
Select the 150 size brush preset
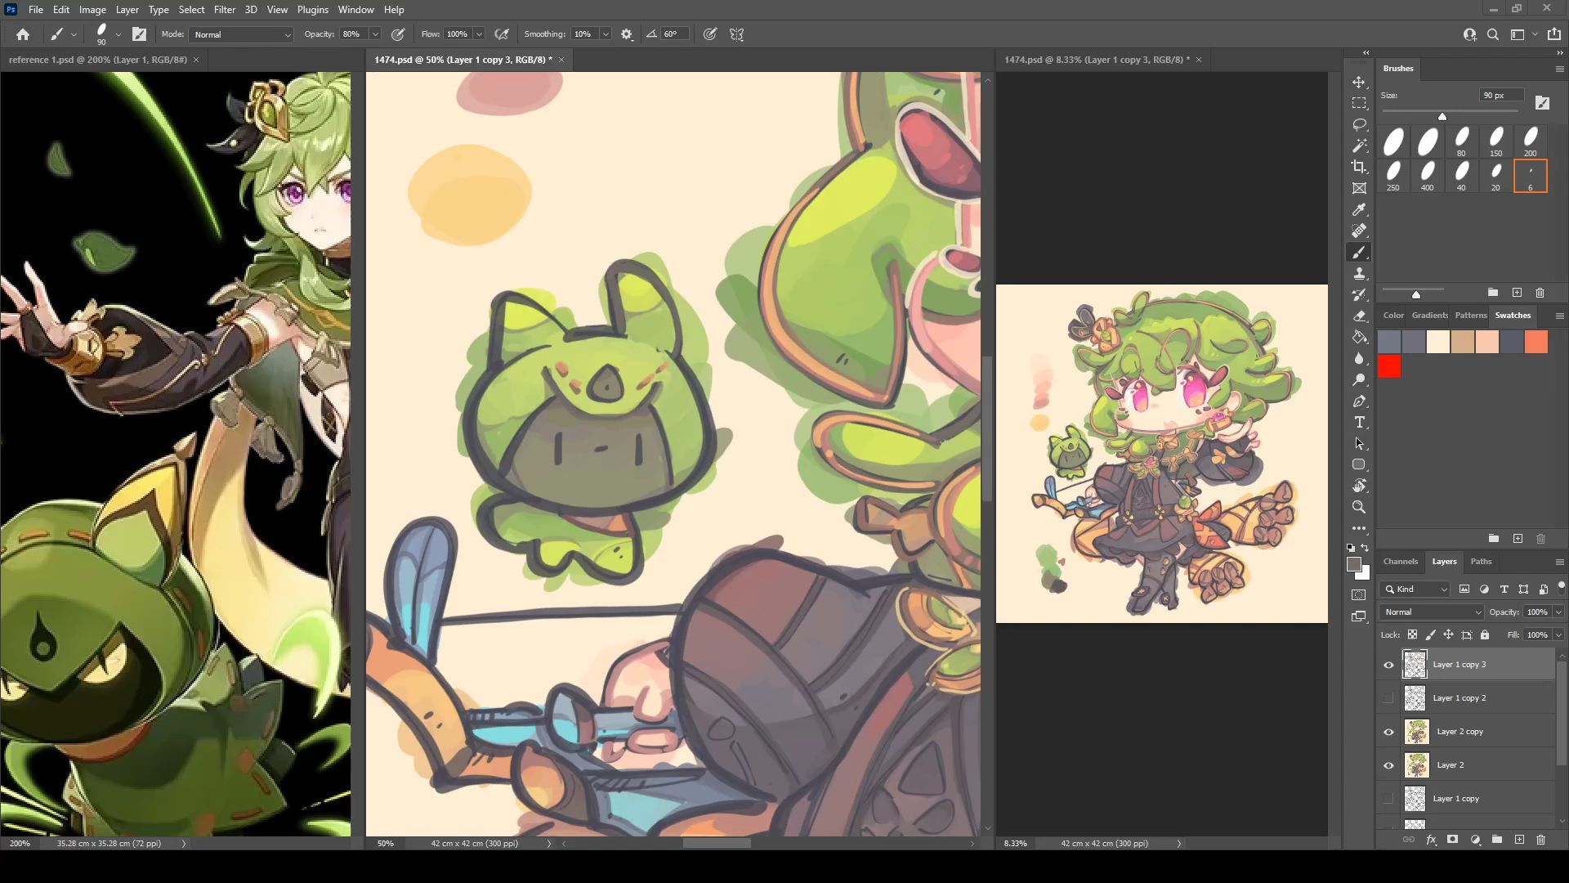(1495, 141)
